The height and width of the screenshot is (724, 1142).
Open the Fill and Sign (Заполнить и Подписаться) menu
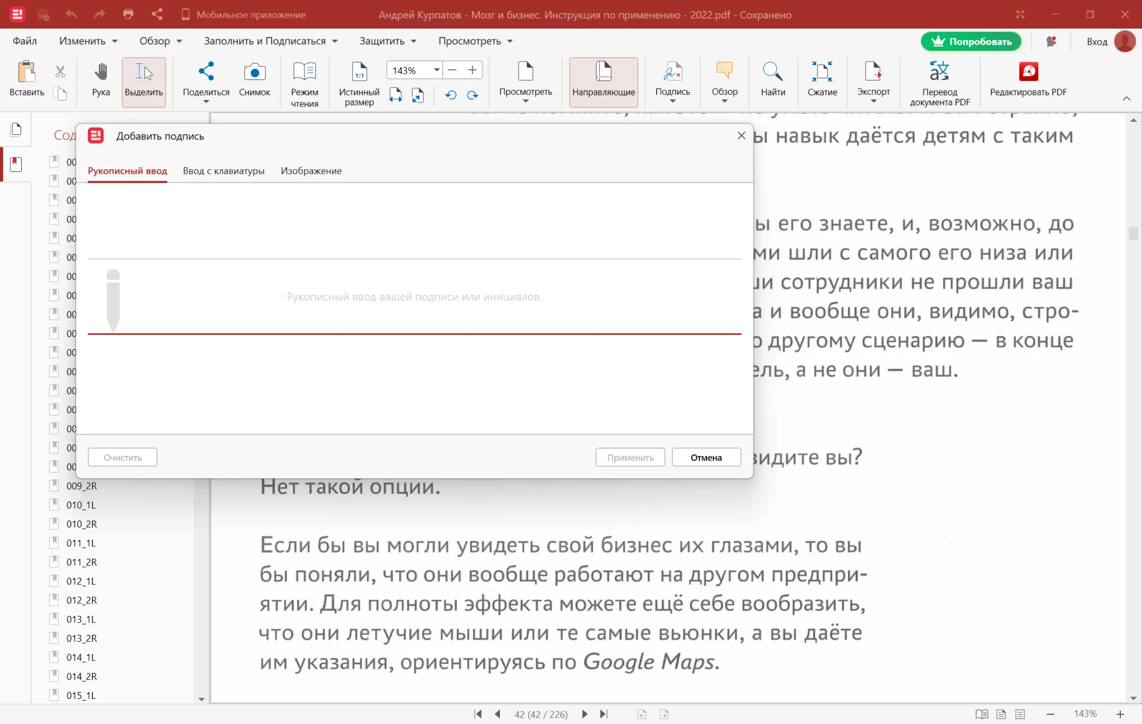(x=270, y=41)
